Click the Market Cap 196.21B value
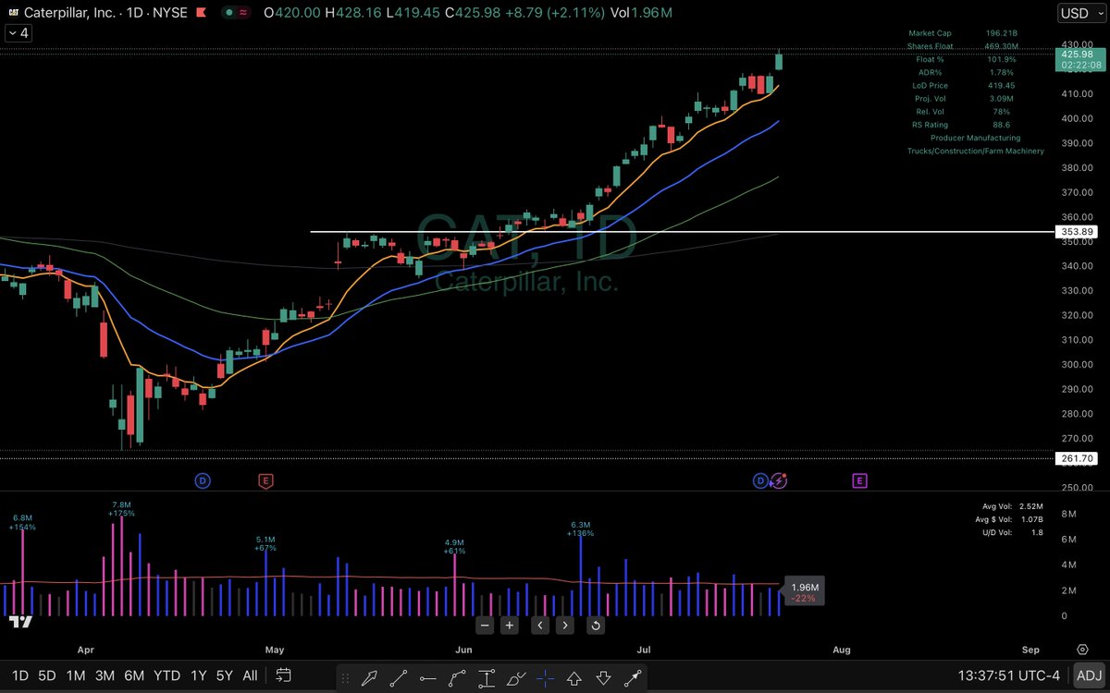The width and height of the screenshot is (1110, 693). pyautogui.click(x=1003, y=33)
